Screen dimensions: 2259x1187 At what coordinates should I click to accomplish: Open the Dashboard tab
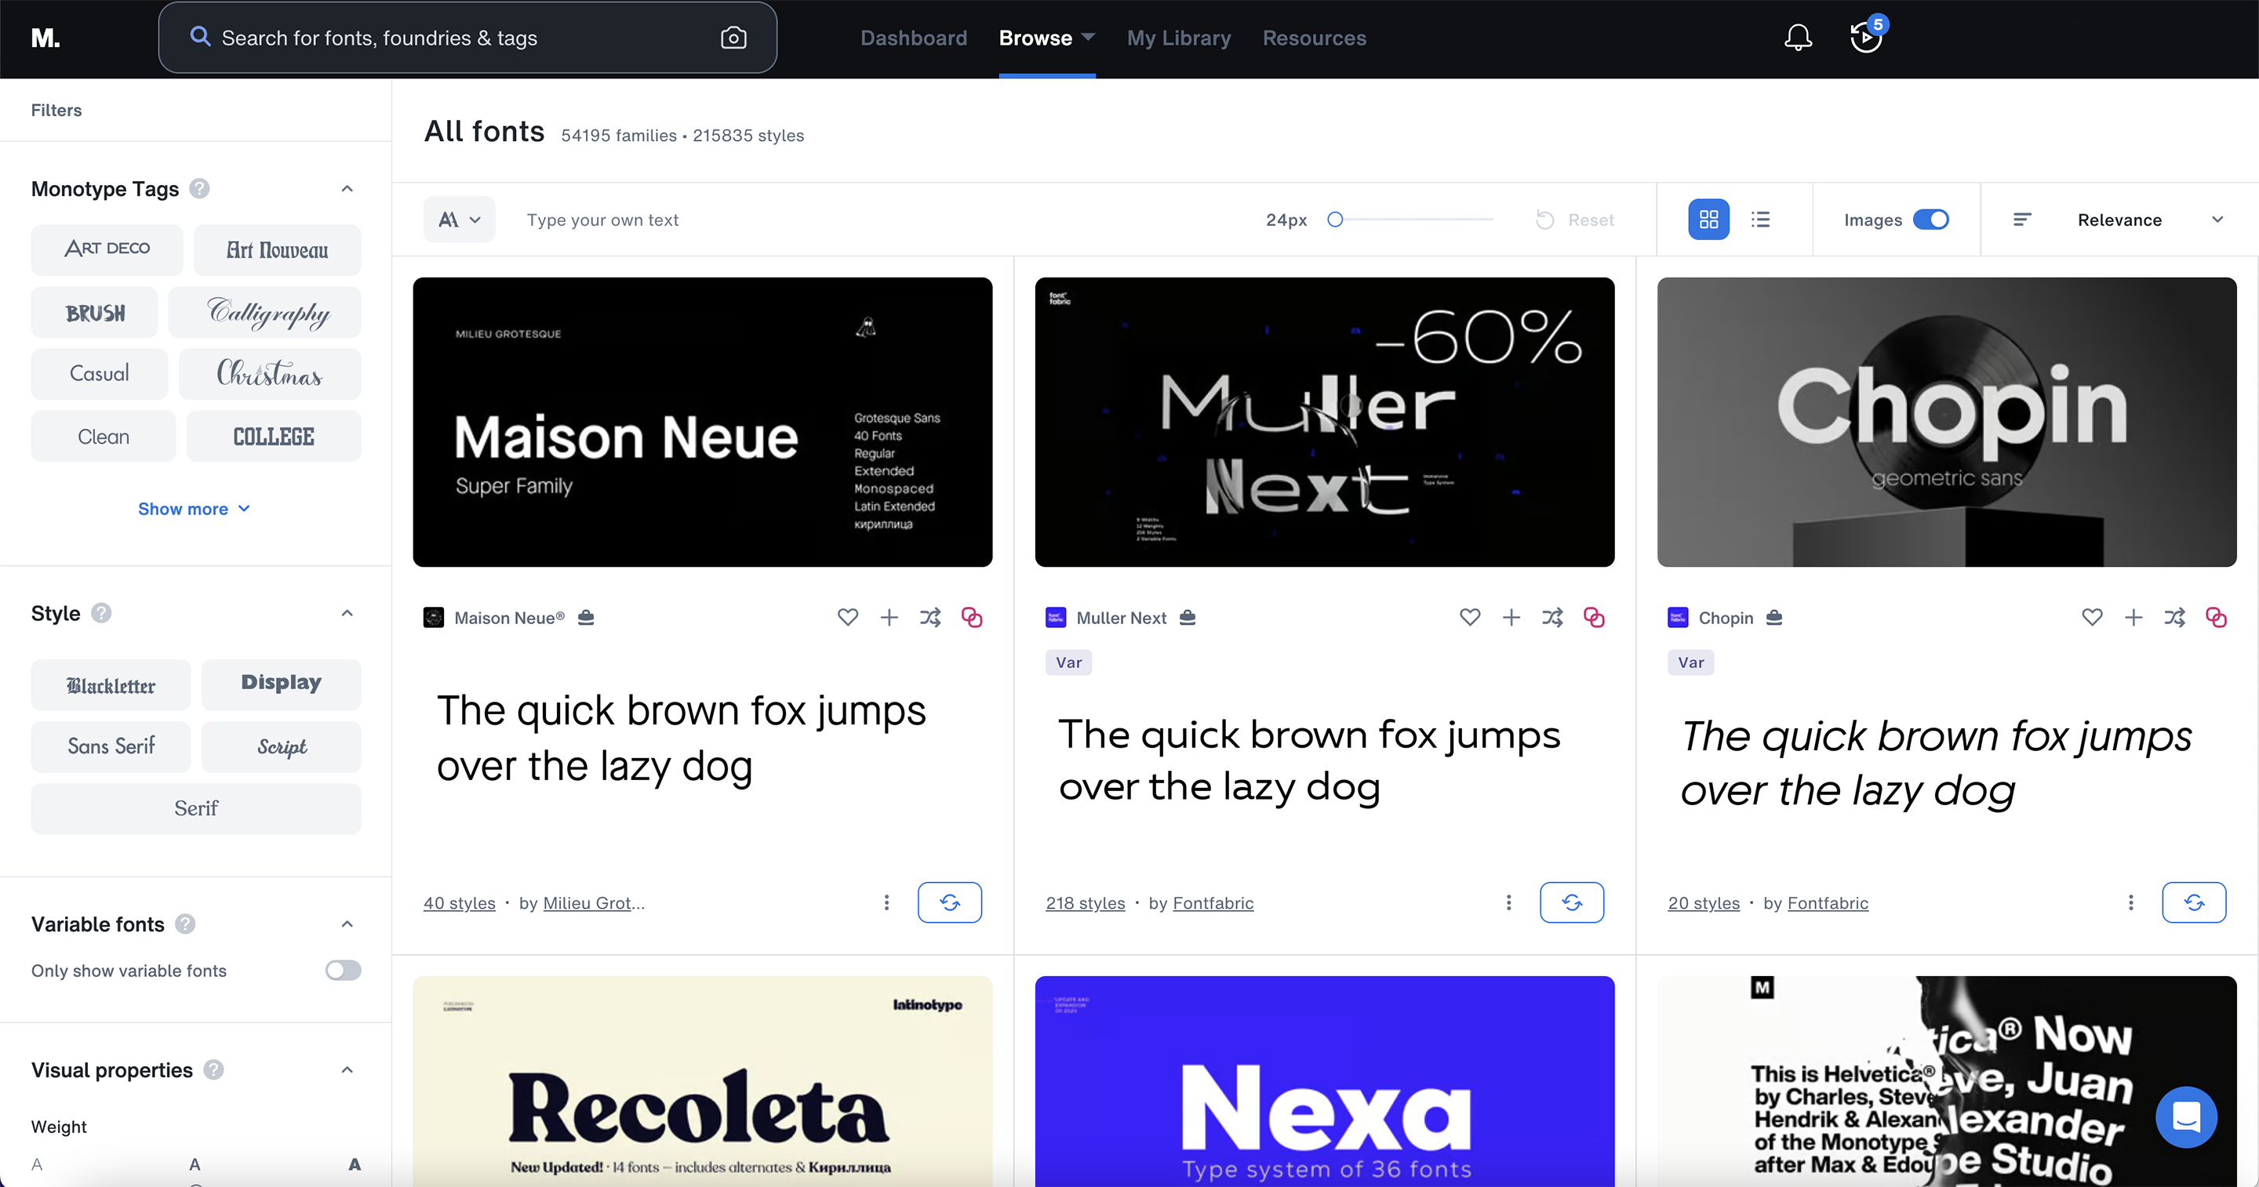point(913,38)
